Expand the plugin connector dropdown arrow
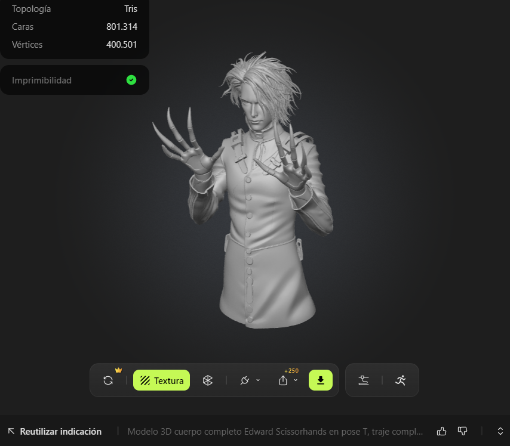This screenshot has height=446, width=510. pyautogui.click(x=258, y=380)
